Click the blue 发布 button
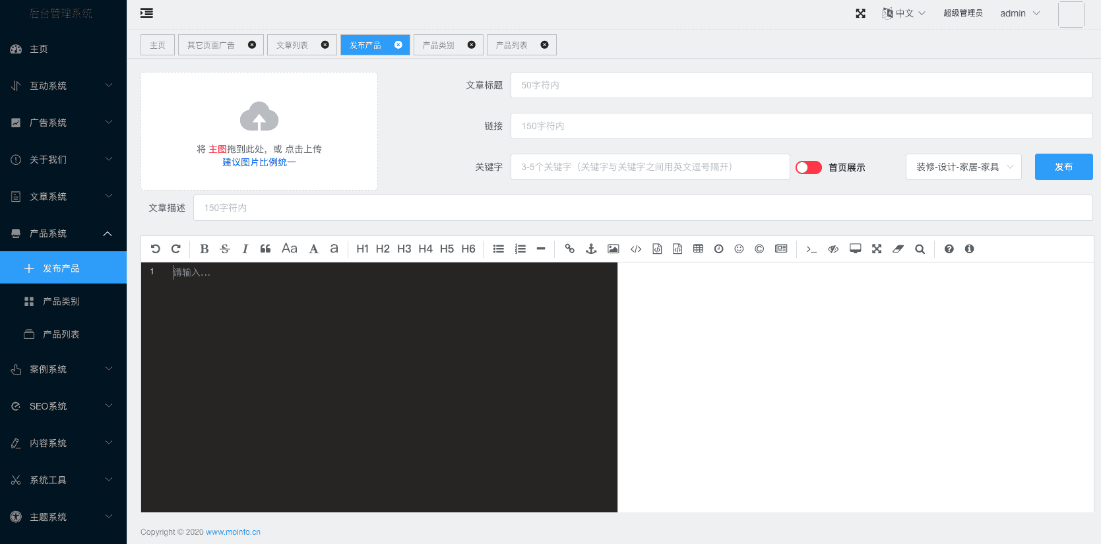This screenshot has width=1101, height=544. pyautogui.click(x=1063, y=167)
